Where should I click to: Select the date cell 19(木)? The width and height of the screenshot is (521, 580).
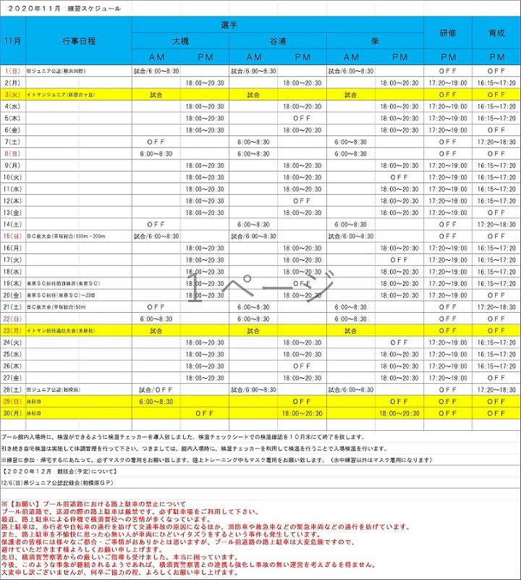13,284
